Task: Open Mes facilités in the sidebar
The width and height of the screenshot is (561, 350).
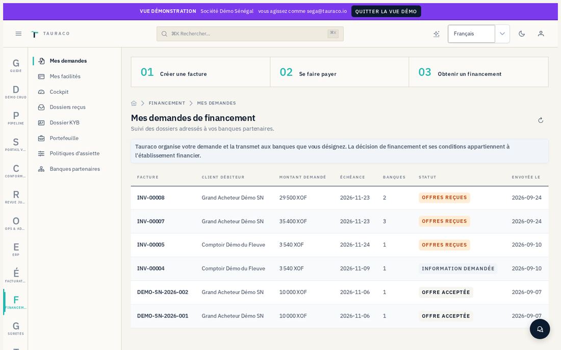Action: pyautogui.click(x=74, y=76)
